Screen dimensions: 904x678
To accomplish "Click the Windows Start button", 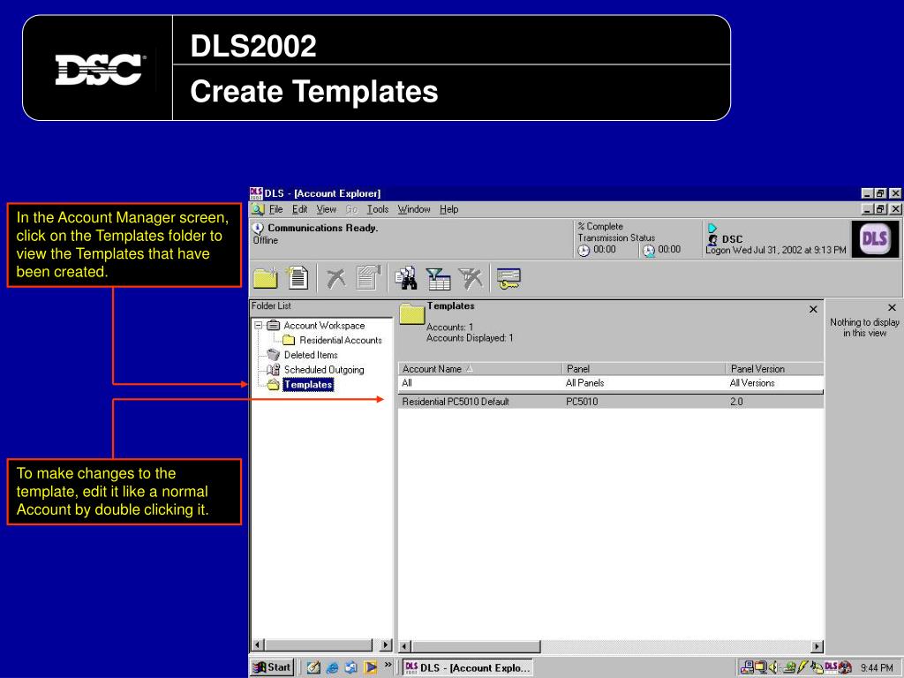I will pos(274,667).
